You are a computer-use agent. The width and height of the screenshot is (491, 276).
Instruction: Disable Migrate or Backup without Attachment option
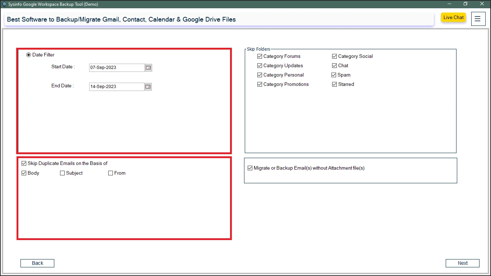[250, 168]
